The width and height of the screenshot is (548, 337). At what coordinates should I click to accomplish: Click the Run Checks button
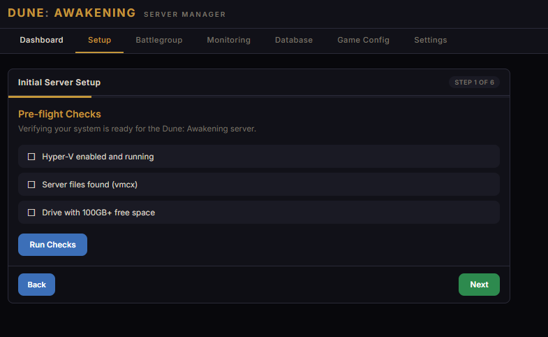point(52,245)
